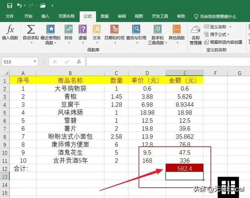Click inside the formula bar input
Viewport: 250px width, 198px height.
point(168,62)
